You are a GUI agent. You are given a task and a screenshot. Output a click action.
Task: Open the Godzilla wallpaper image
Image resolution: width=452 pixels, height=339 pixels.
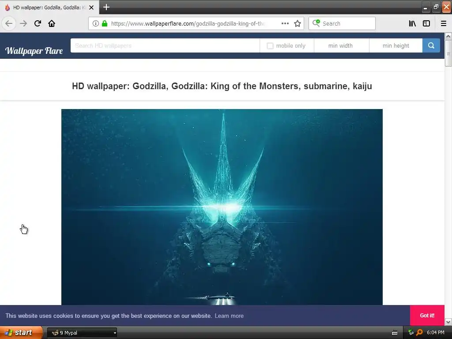(222, 207)
